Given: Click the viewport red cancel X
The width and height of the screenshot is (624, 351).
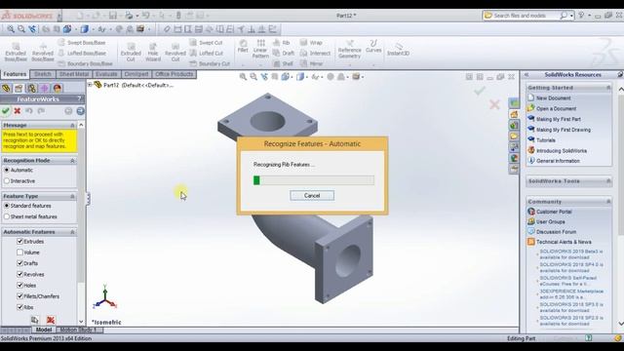Looking at the screenshot, I should tap(494, 104).
